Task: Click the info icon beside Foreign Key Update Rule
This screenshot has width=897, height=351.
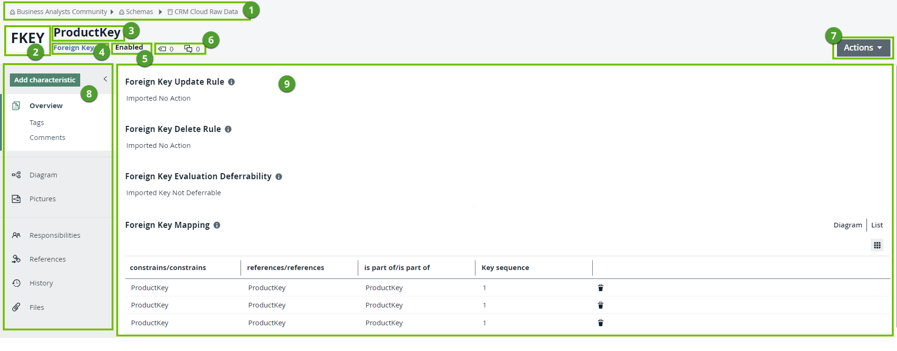Action: (231, 82)
